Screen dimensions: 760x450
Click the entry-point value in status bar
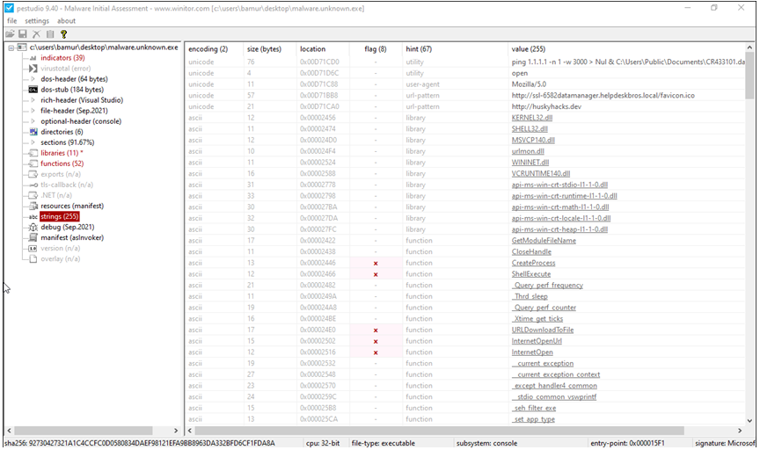(x=627, y=443)
